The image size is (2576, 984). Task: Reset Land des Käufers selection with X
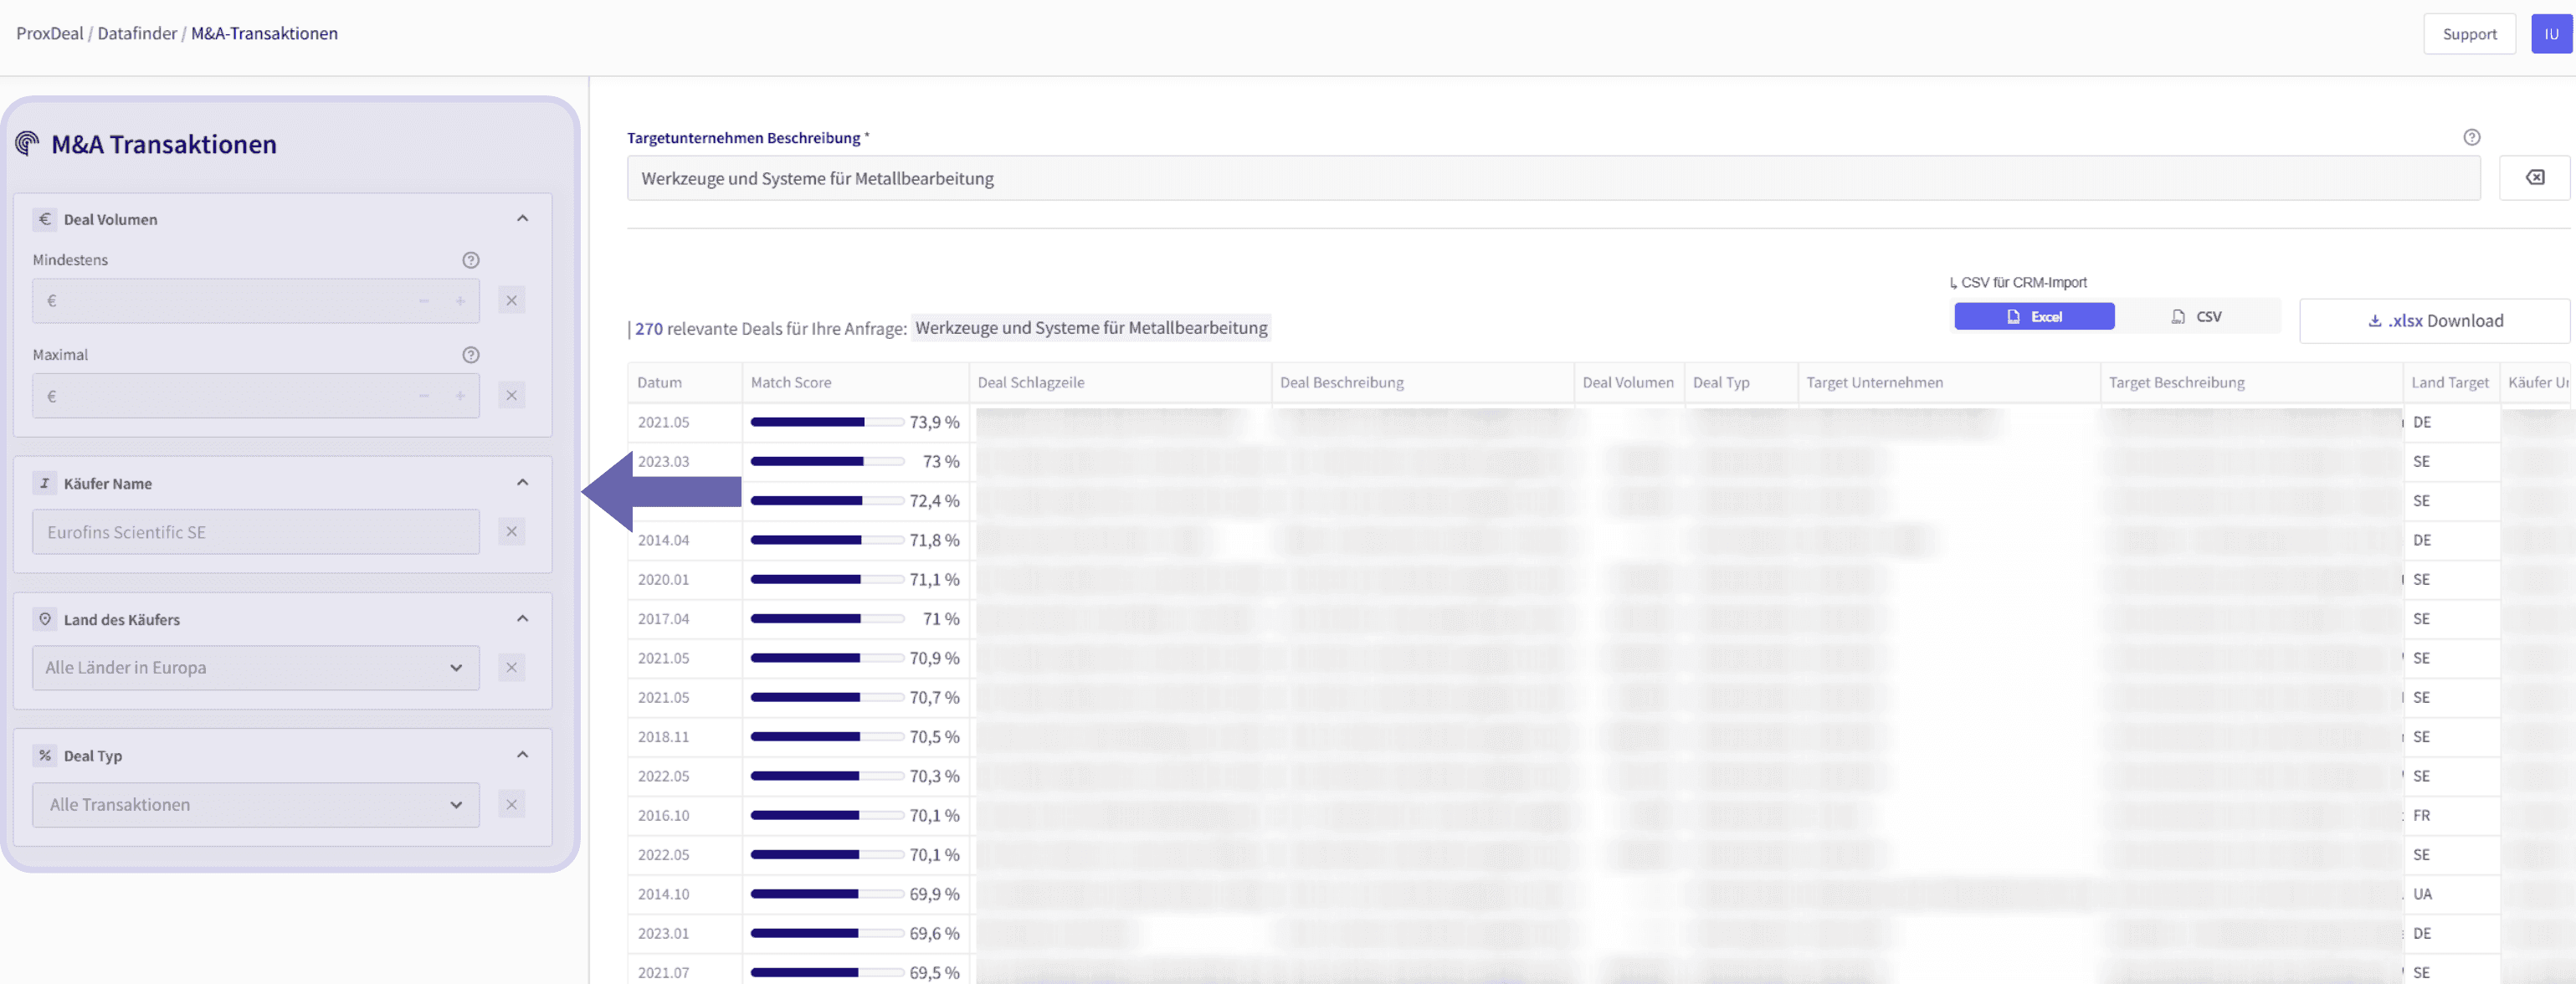click(511, 667)
